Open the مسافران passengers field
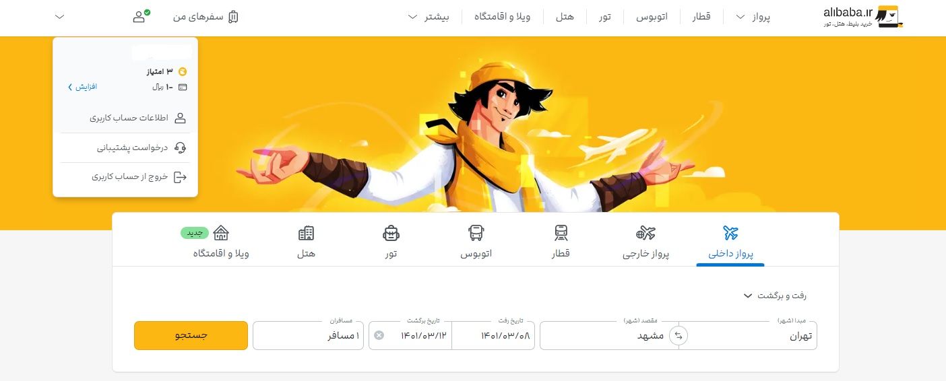 coord(309,335)
